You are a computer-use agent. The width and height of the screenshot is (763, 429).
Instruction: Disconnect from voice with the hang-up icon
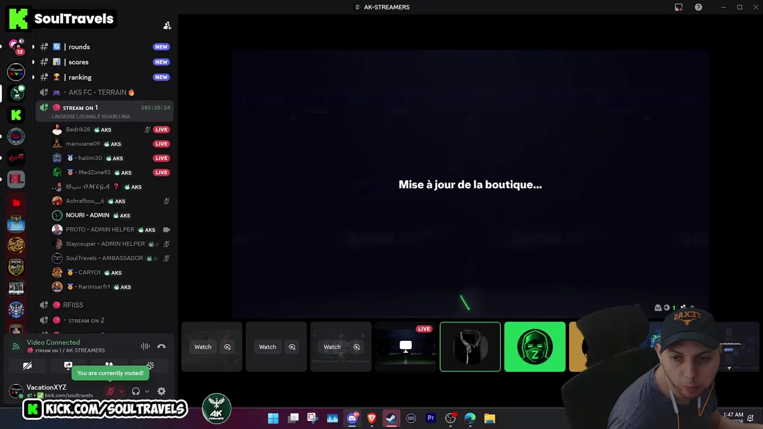click(161, 346)
